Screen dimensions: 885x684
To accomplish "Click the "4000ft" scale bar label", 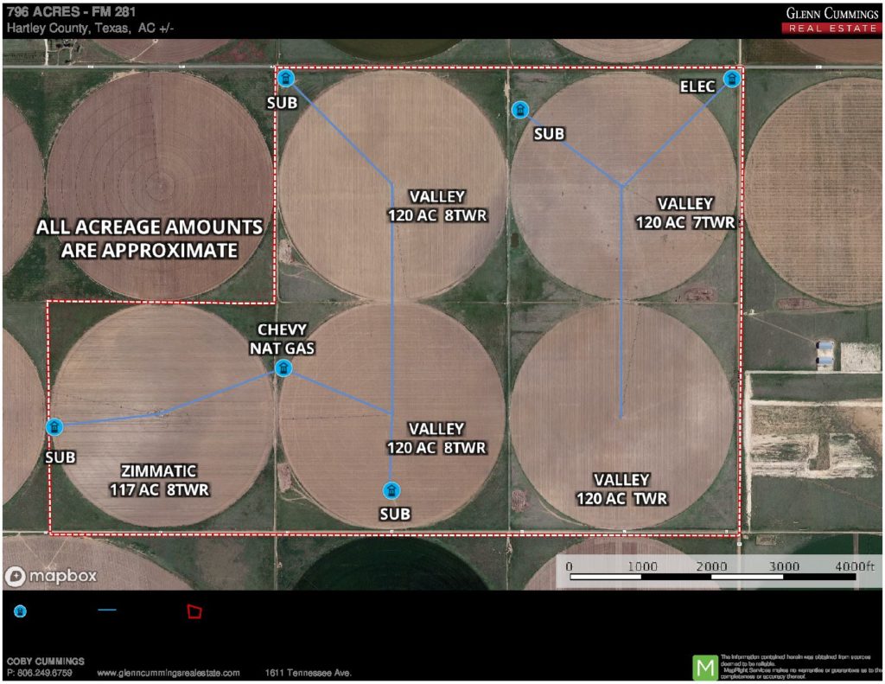I will [855, 566].
